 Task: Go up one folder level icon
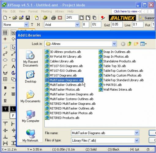129,44
